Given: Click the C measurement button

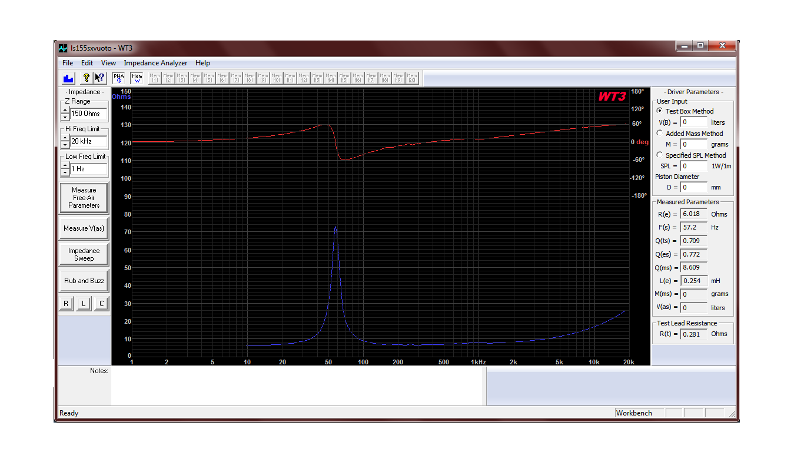Looking at the screenshot, I should [x=102, y=304].
